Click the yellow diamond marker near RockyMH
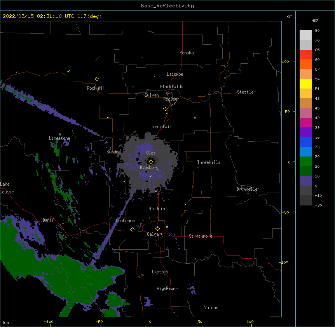This screenshot has height=327, width=335. click(x=97, y=79)
